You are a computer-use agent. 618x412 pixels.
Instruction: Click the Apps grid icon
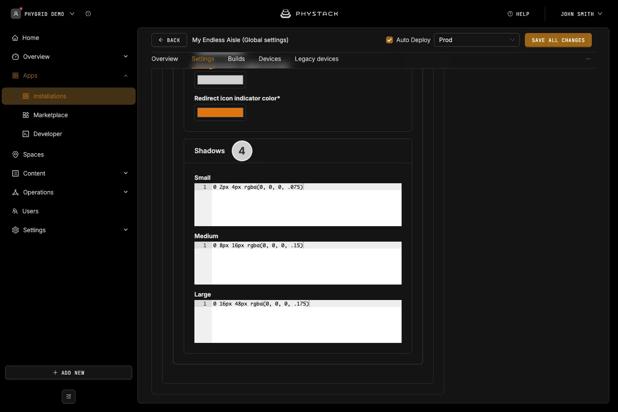point(15,76)
